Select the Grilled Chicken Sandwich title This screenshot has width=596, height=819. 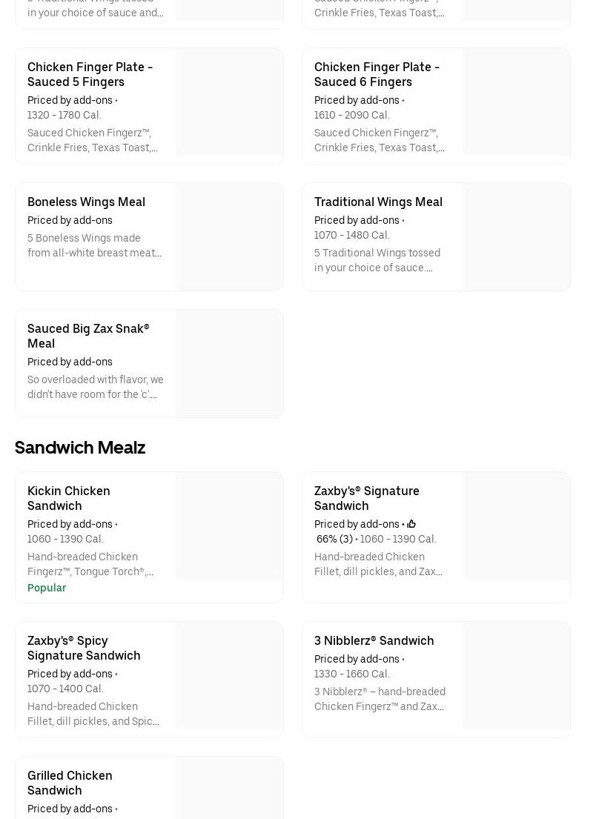70,783
